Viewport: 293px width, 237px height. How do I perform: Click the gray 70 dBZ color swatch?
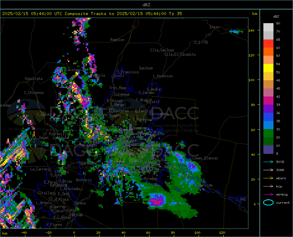tap(268, 35)
